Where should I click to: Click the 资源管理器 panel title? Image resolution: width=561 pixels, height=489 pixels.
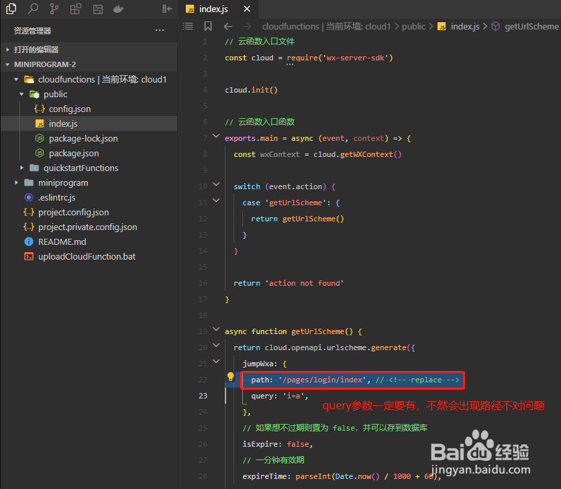(33, 31)
